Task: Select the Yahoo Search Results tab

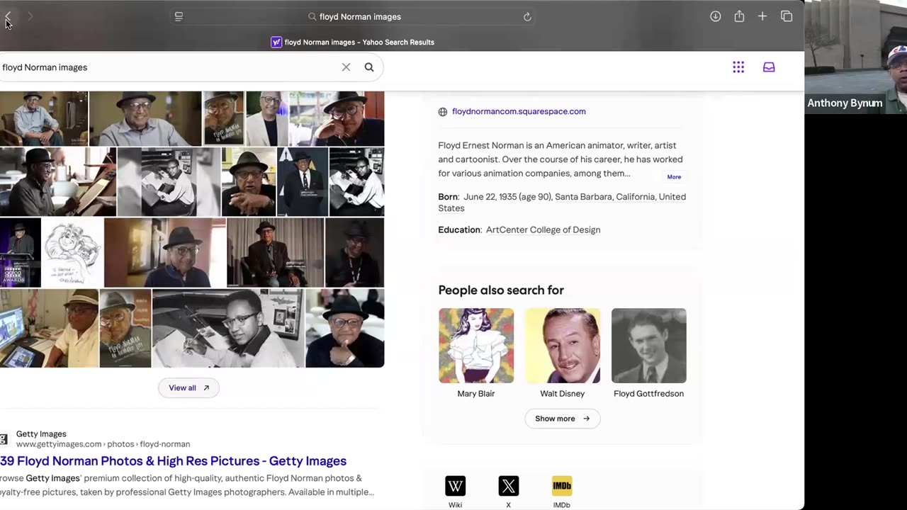Action: (x=353, y=42)
